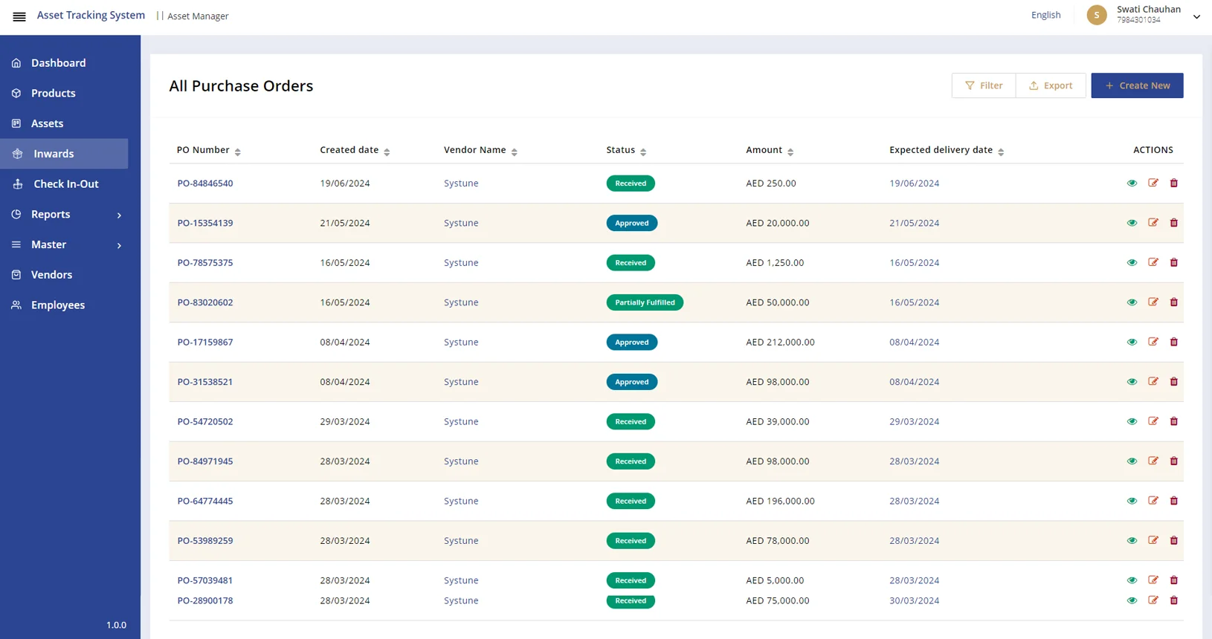The height and width of the screenshot is (639, 1212).
Task: Delete purchase order PO-15354139
Action: pyautogui.click(x=1174, y=223)
